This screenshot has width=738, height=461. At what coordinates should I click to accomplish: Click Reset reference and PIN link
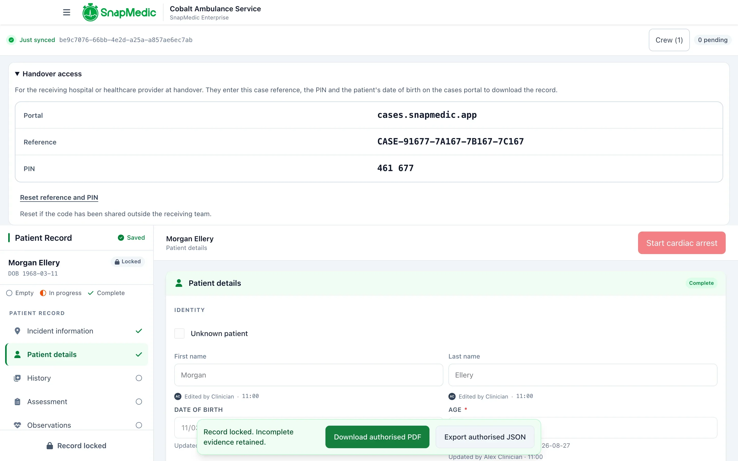[59, 197]
